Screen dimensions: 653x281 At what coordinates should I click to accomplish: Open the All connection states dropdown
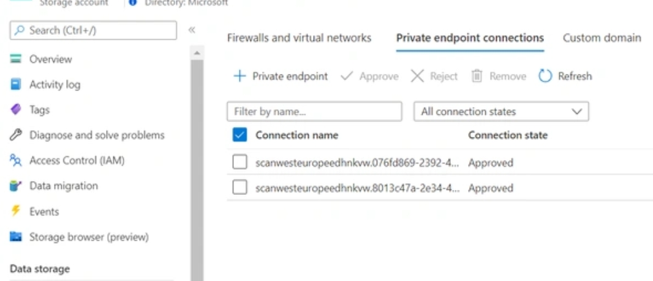[501, 112]
